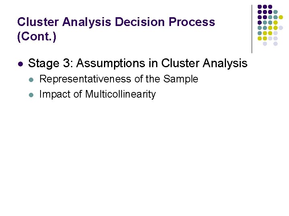
Task: Click the words 'Cluster Analysis' in the Stage 3 line
Action: 204,63
